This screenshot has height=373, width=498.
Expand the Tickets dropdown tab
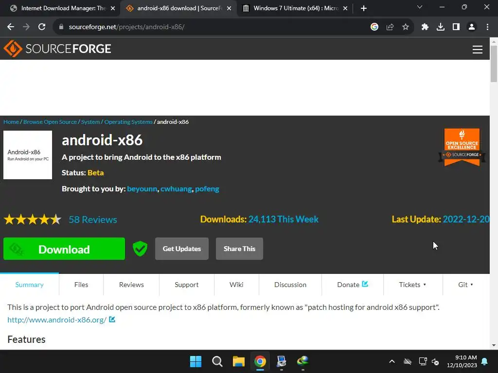[x=412, y=285]
